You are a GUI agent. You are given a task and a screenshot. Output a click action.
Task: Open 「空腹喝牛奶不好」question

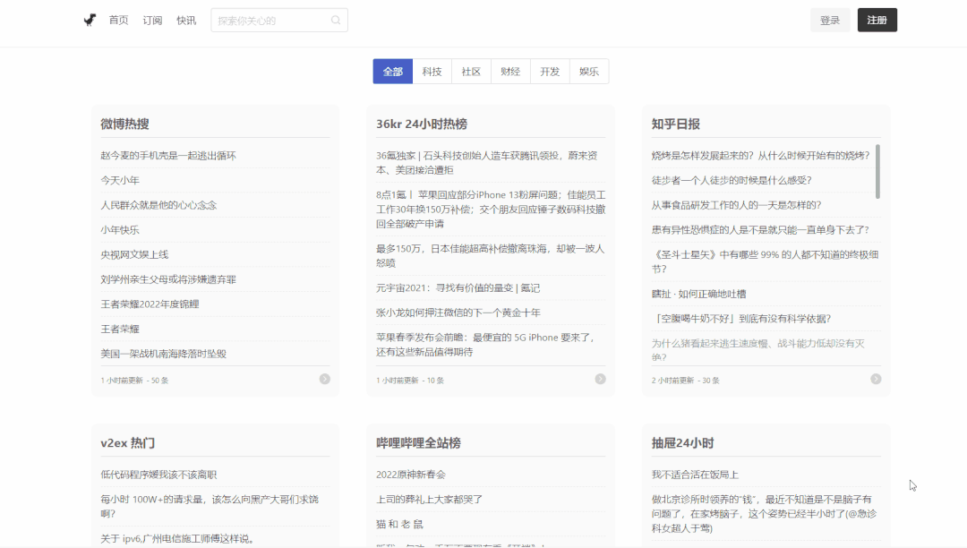tap(741, 319)
